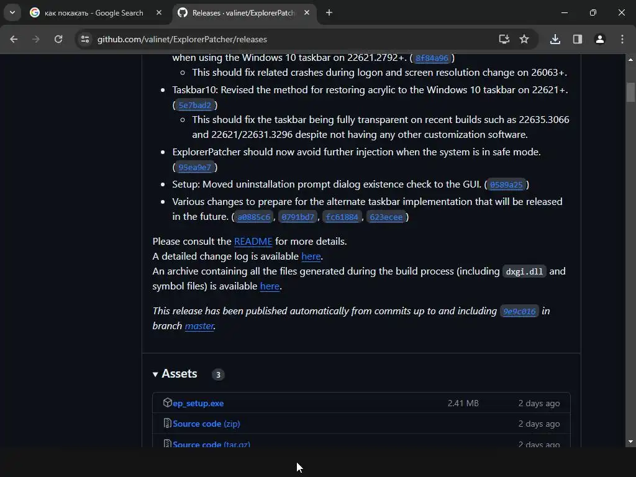Open a new browser tab
This screenshot has height=477, width=636.
(x=329, y=12)
